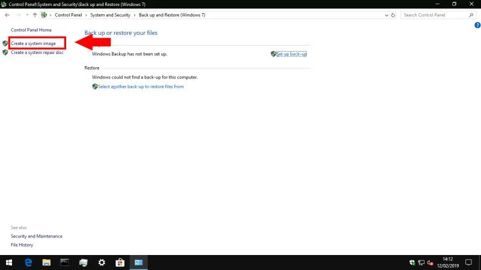This screenshot has height=270, width=481.
Task: Open Microsoft Store from taskbar
Action: pos(120,263)
